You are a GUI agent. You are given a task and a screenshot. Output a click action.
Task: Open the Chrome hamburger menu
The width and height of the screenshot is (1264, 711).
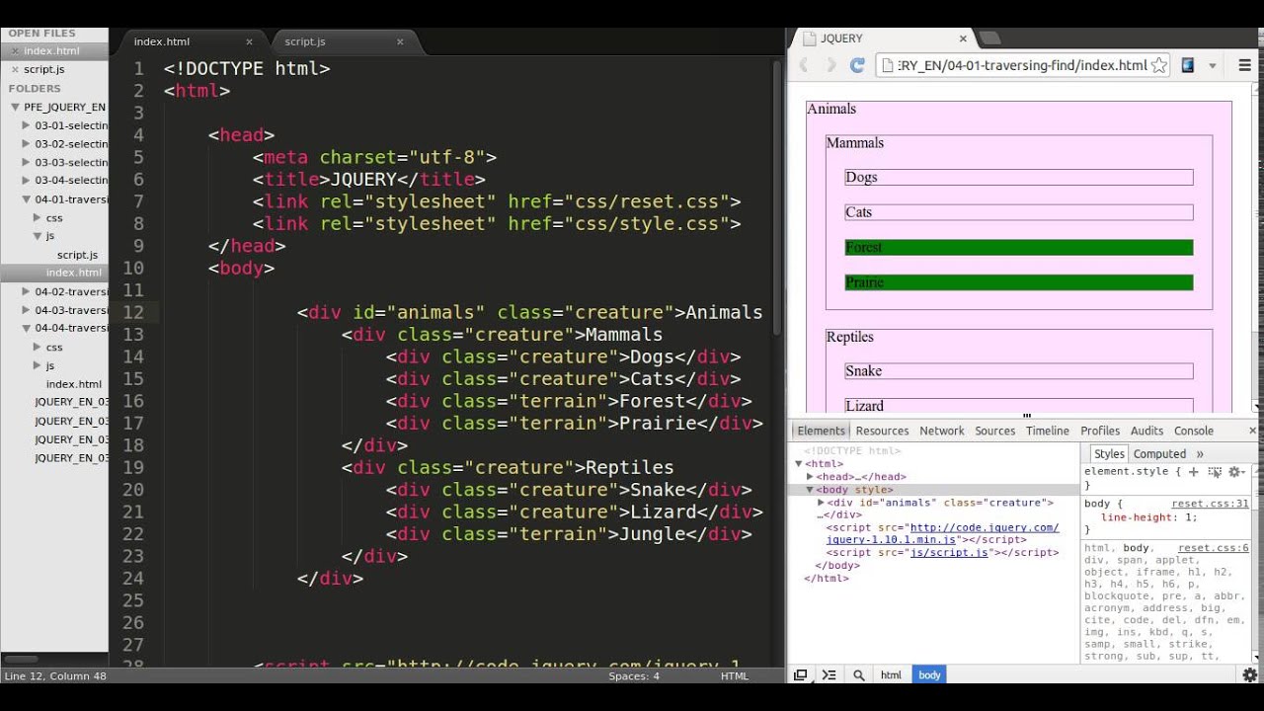[x=1244, y=65]
